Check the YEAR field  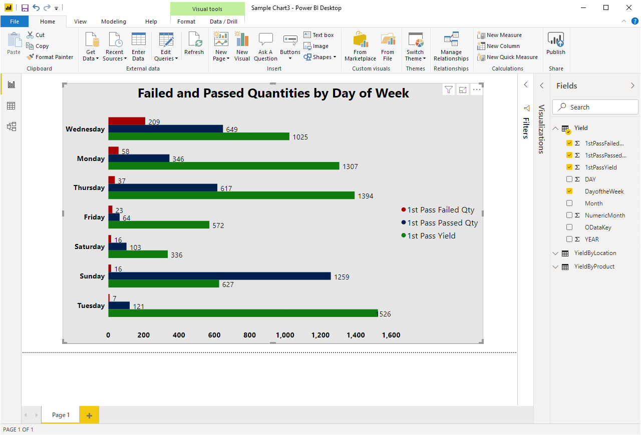(x=570, y=239)
